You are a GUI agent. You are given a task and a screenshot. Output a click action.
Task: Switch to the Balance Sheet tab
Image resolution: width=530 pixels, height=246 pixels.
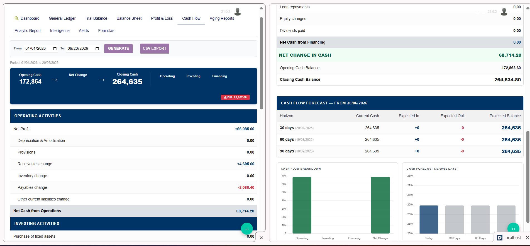129,18
